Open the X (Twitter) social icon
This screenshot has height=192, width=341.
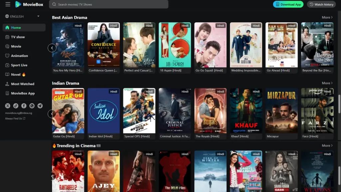pyautogui.click(x=8, y=106)
